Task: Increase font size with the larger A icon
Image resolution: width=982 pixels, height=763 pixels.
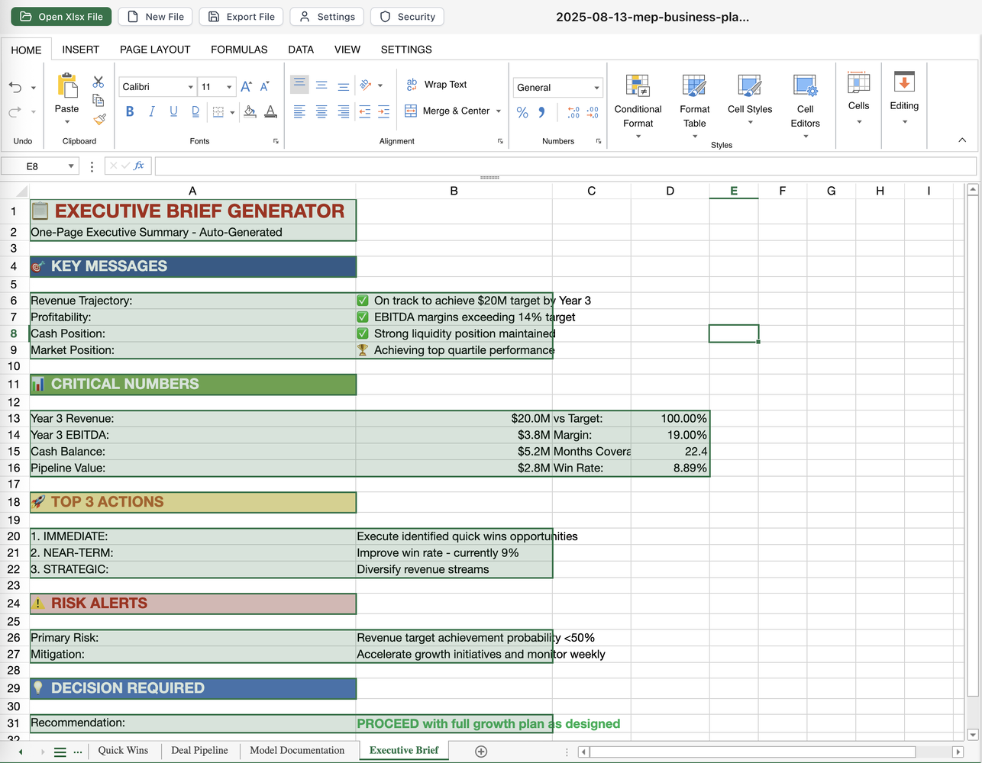Action: [x=246, y=87]
